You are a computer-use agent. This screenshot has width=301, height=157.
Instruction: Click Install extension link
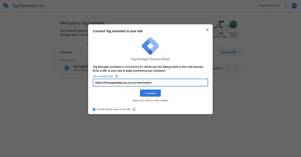[x=269, y=6]
